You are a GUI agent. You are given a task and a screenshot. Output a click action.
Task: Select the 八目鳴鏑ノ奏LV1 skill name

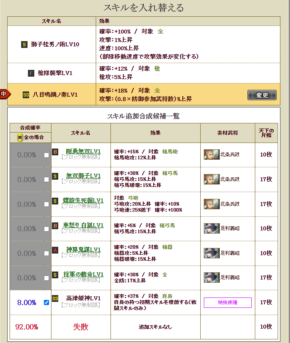tap(55, 95)
